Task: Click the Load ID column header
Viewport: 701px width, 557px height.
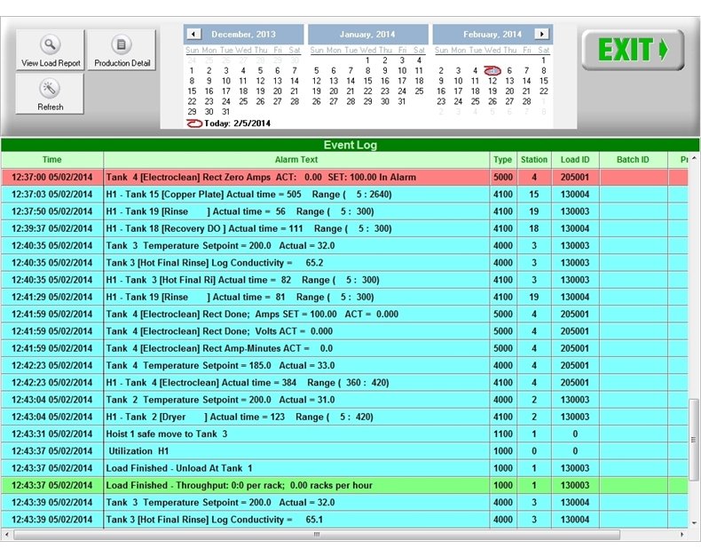Action: 575,160
